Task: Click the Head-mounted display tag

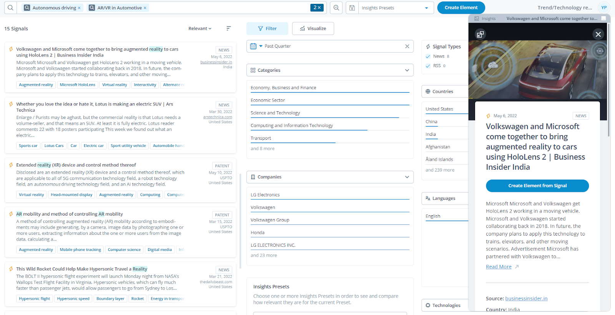Action: pos(71,195)
